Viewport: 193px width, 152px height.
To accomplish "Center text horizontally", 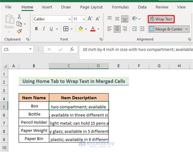I will click(x=117, y=29).
